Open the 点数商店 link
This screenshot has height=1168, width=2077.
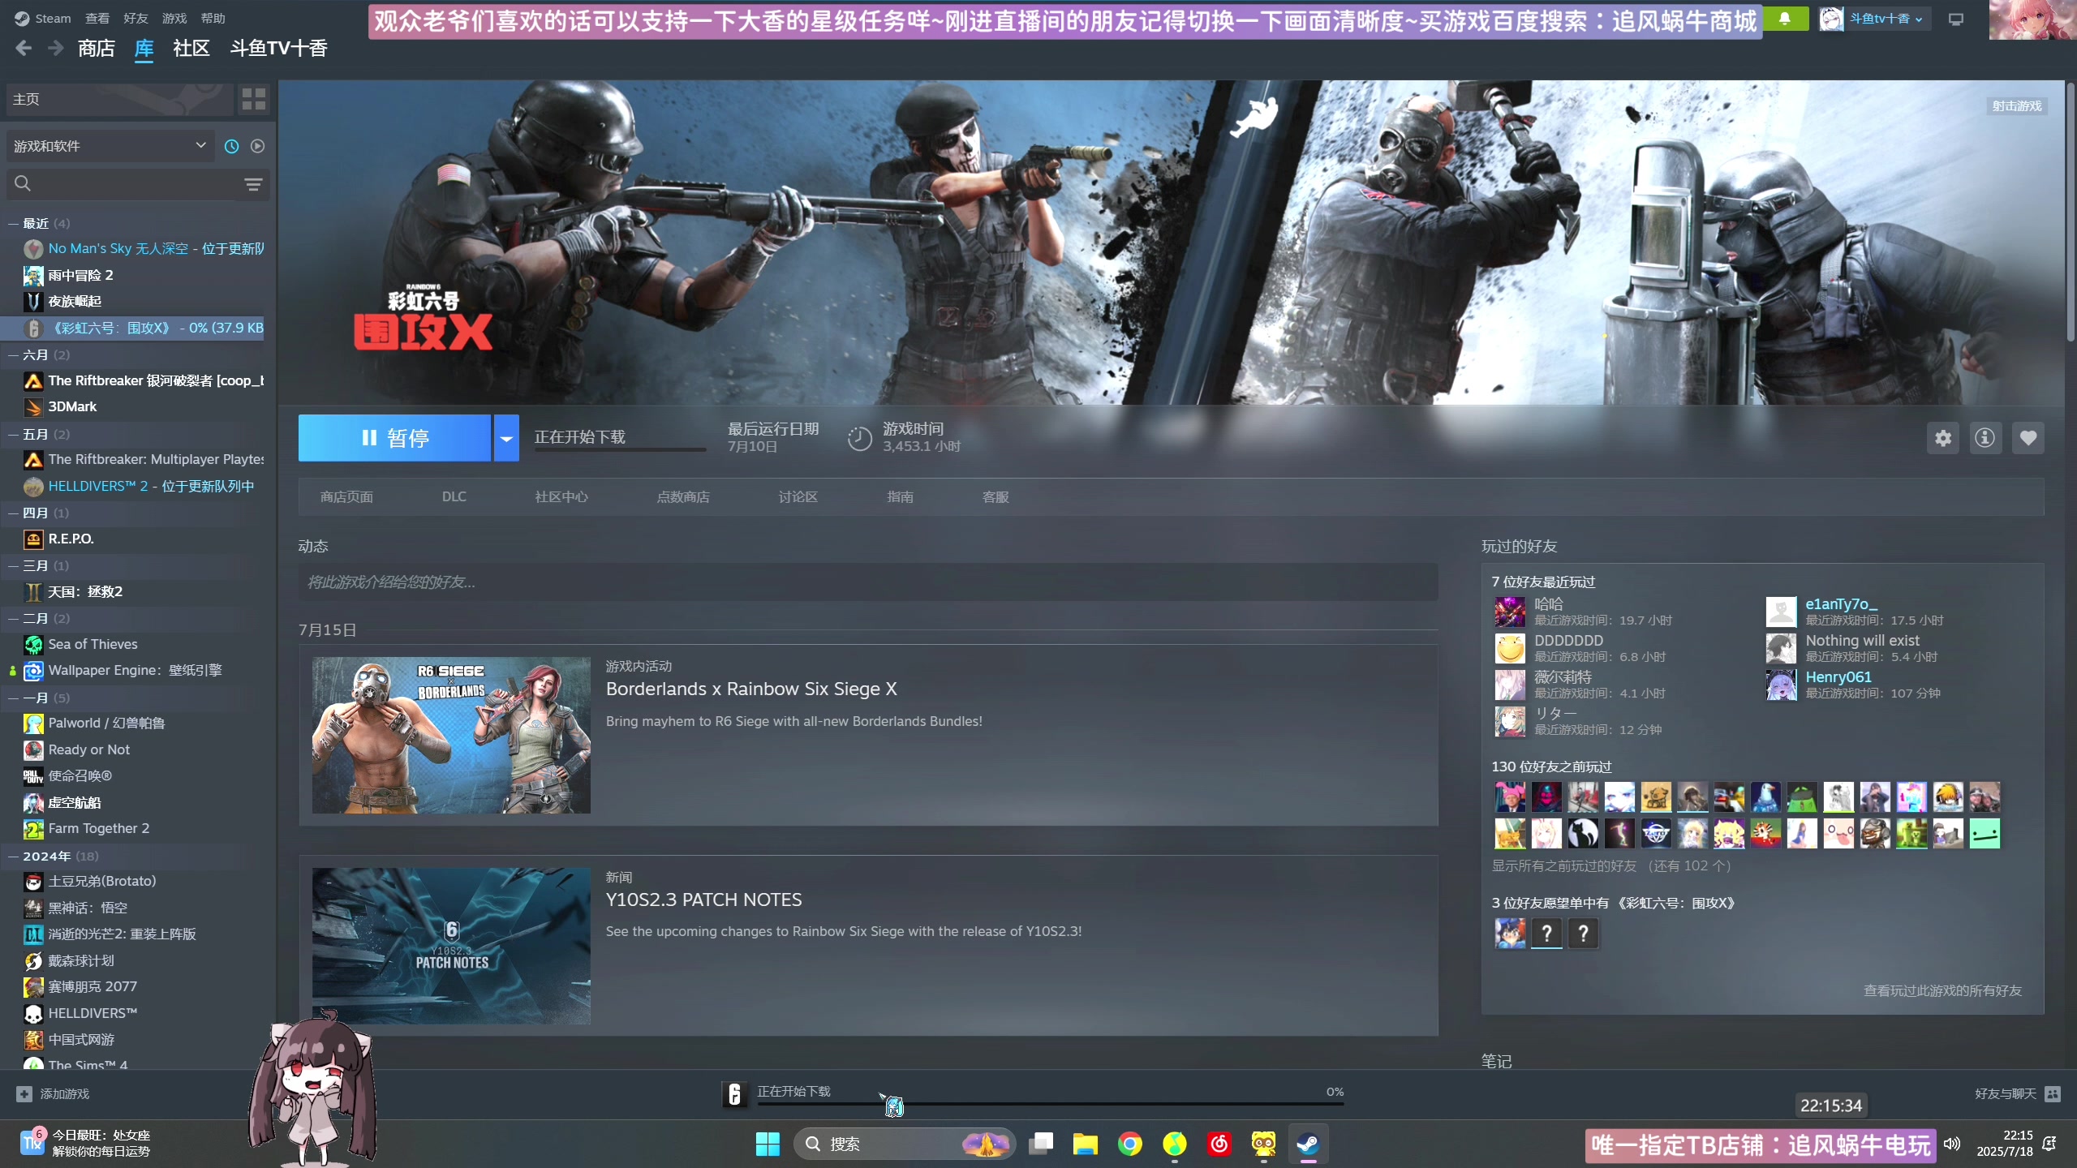point(683,496)
